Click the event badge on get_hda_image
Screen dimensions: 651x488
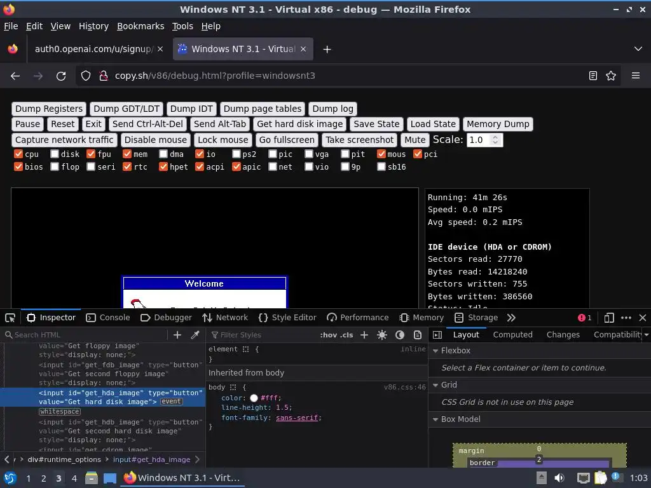pos(171,402)
